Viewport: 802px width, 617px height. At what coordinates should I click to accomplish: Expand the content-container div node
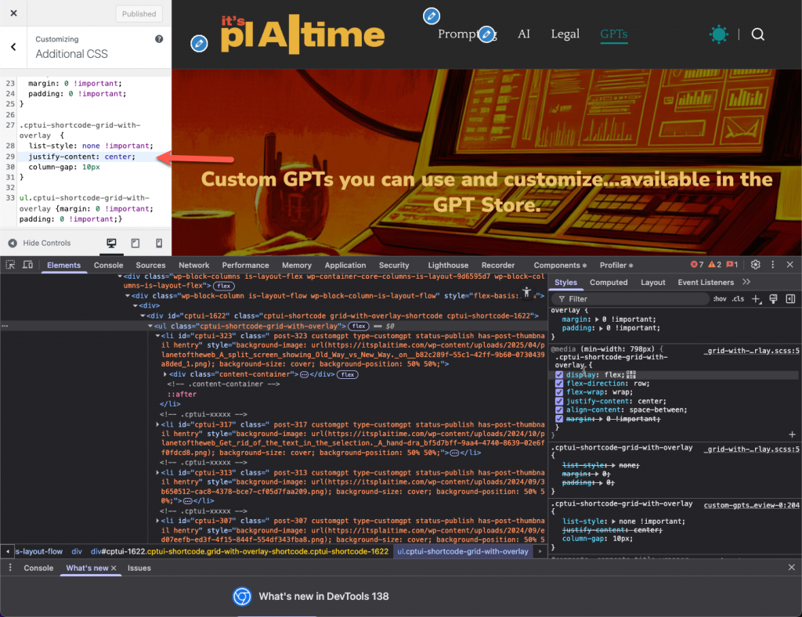pos(163,375)
